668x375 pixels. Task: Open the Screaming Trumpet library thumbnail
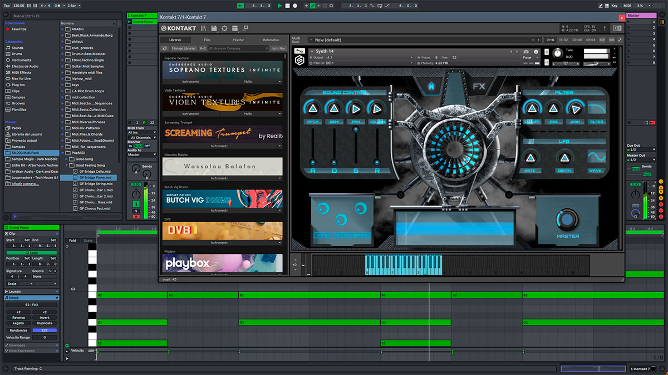223,134
